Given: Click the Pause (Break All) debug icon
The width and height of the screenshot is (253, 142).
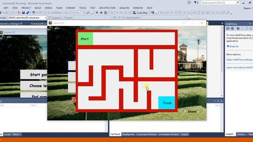Looking at the screenshot, I should [97, 13].
